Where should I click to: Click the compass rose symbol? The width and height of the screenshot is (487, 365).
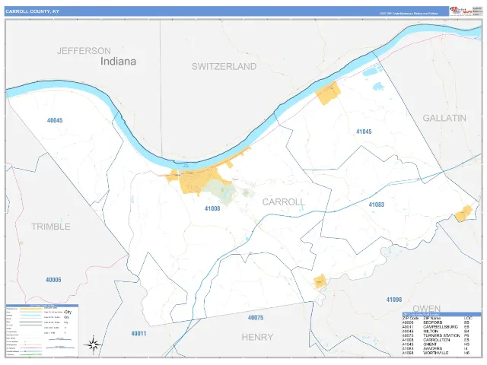coord(93,344)
